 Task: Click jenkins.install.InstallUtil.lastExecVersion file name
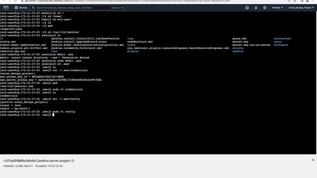(85, 39)
